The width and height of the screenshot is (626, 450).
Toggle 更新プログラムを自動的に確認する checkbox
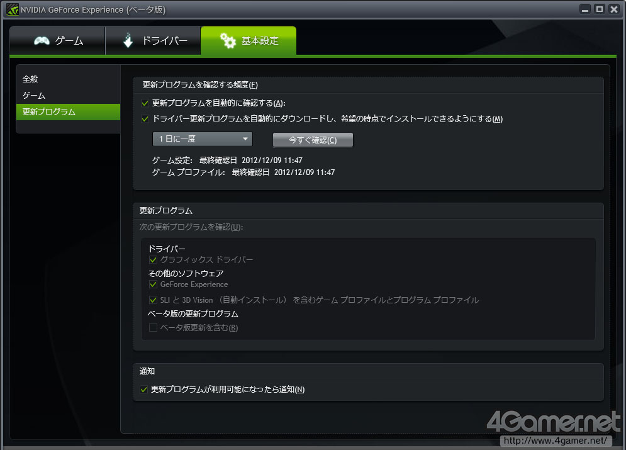[x=145, y=103]
